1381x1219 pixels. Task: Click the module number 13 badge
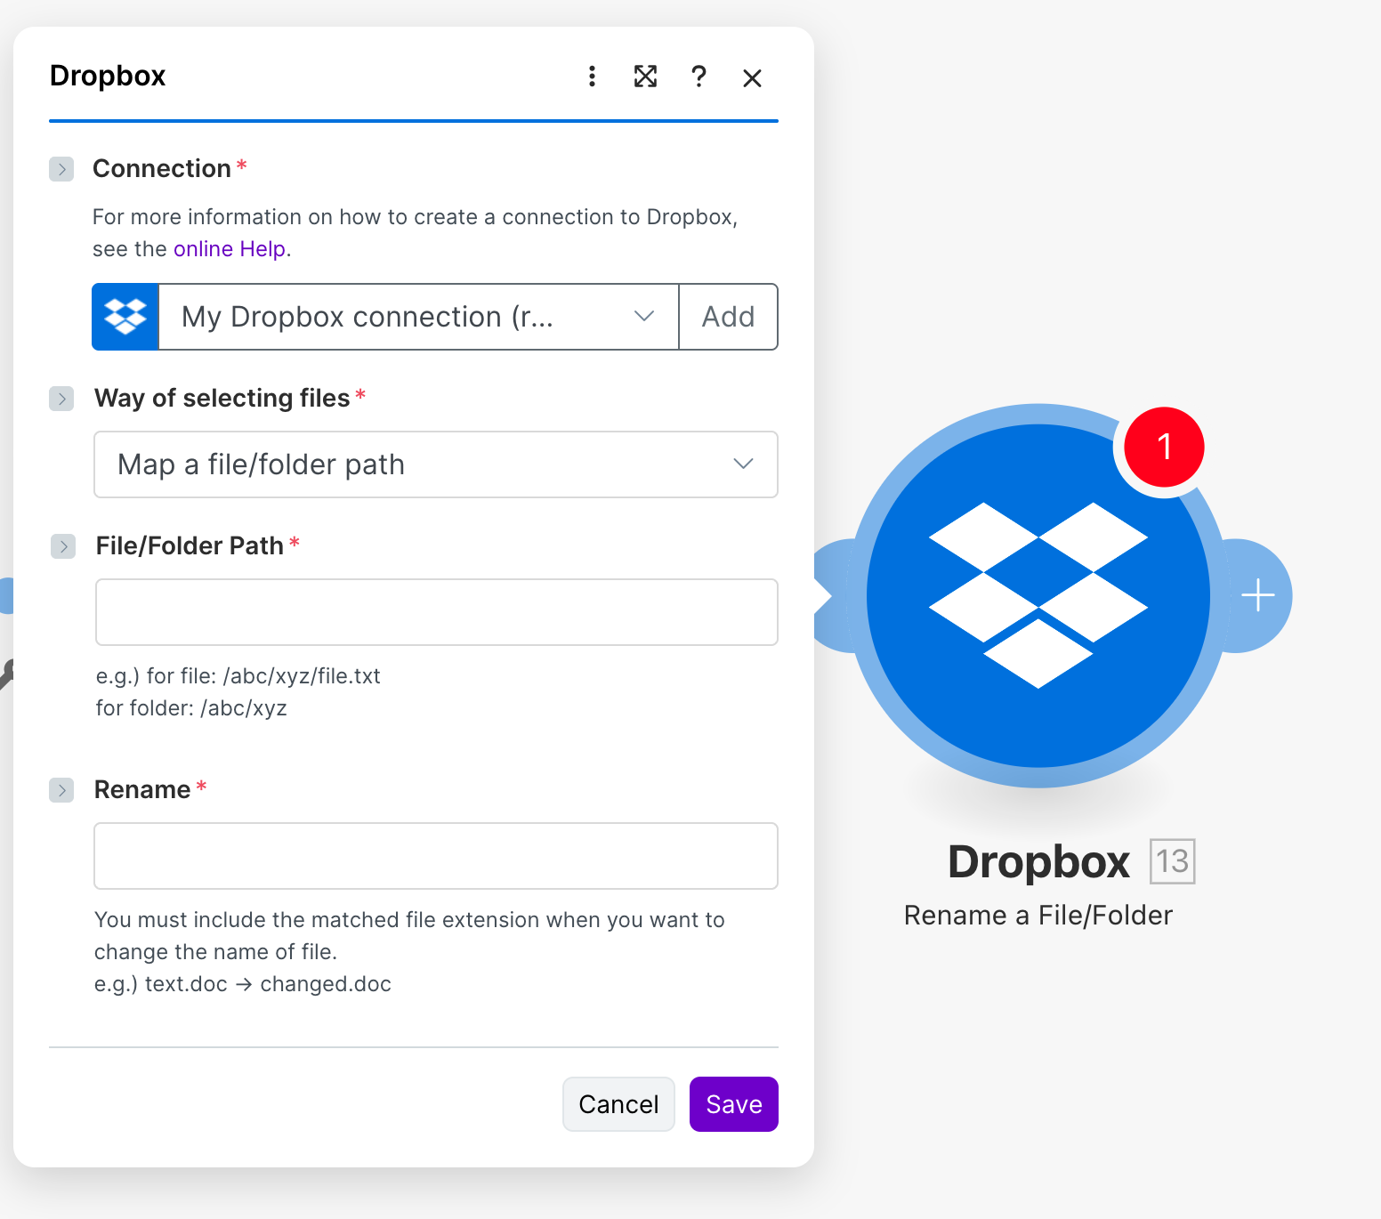(x=1172, y=861)
